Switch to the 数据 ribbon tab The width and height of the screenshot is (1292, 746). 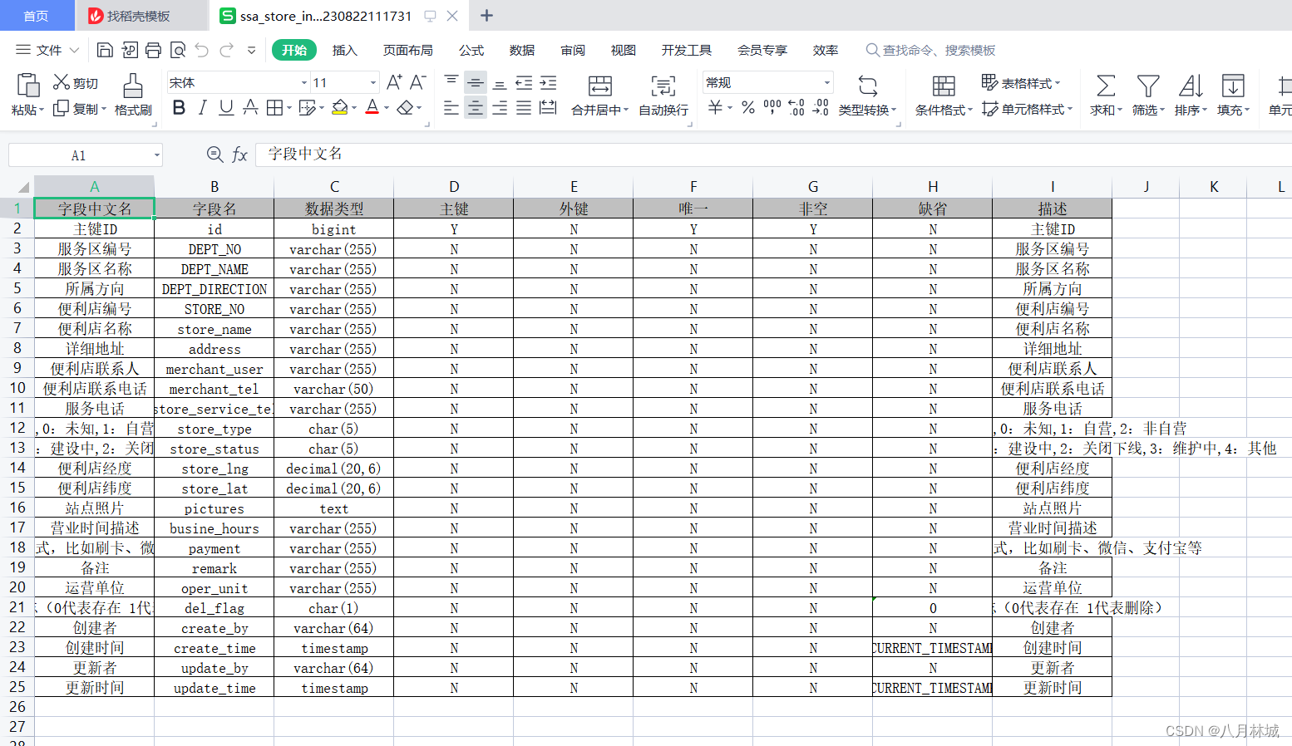522,50
